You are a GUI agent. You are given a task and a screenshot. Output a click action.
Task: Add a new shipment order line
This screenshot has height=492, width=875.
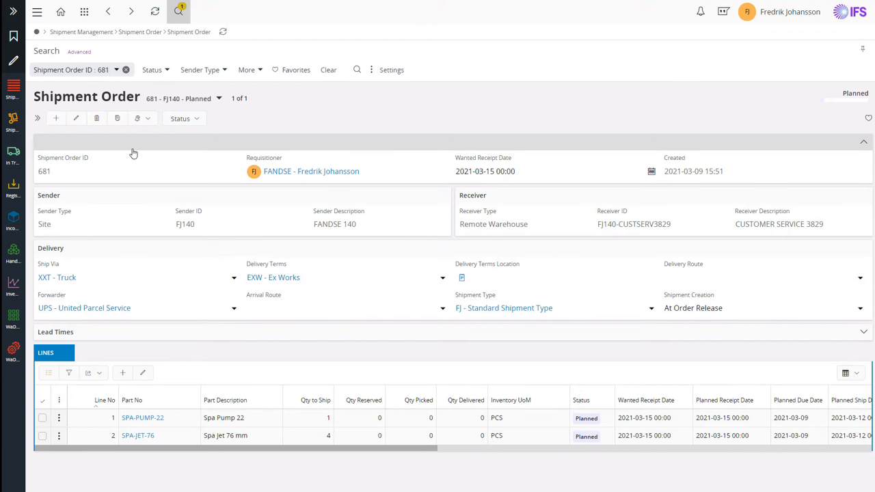[122, 372]
